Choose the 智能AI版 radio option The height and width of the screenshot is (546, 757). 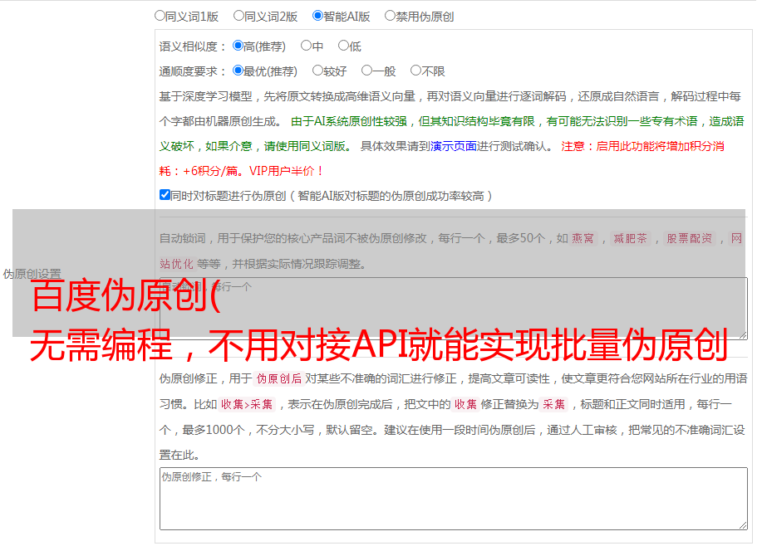pyautogui.click(x=317, y=16)
